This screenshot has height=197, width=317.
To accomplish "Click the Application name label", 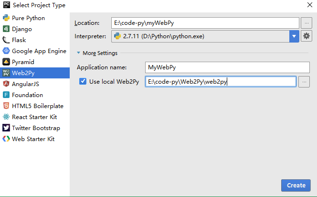I will click(102, 67).
